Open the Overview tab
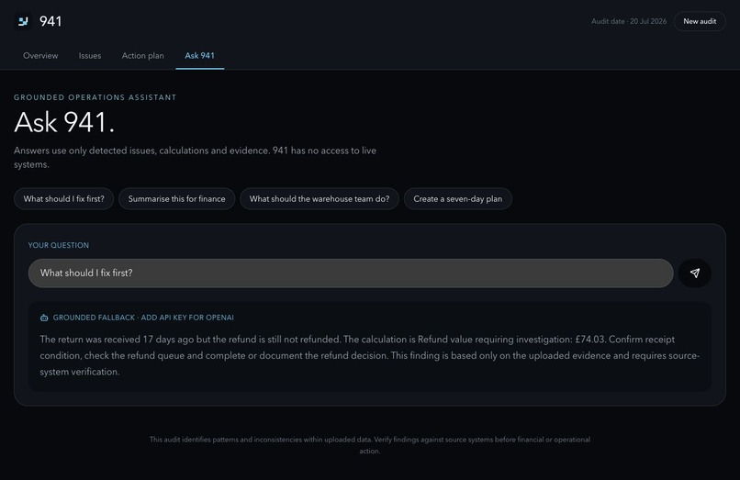Viewport: 740px width, 480px height. 40,56
